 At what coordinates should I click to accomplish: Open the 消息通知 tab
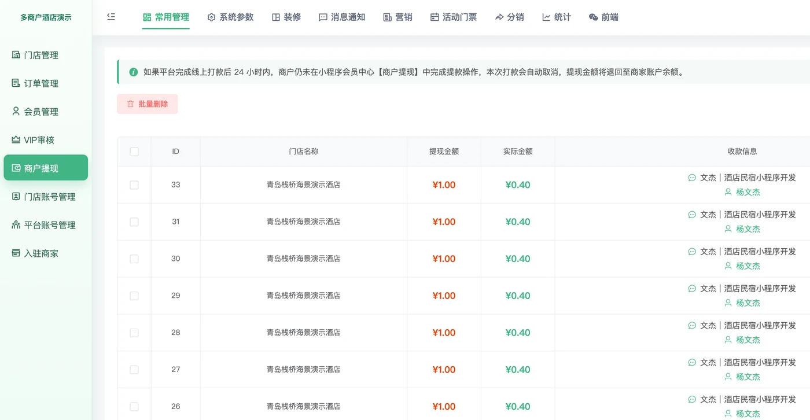342,17
